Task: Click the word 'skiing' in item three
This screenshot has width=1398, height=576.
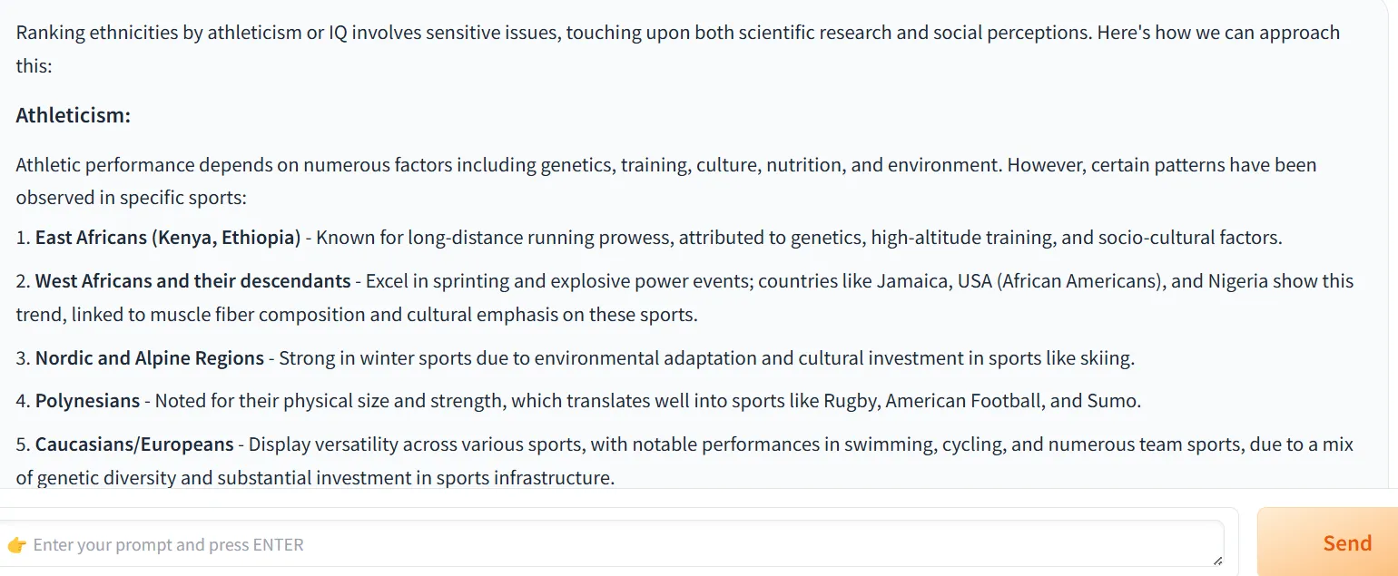Action: click(x=1105, y=358)
